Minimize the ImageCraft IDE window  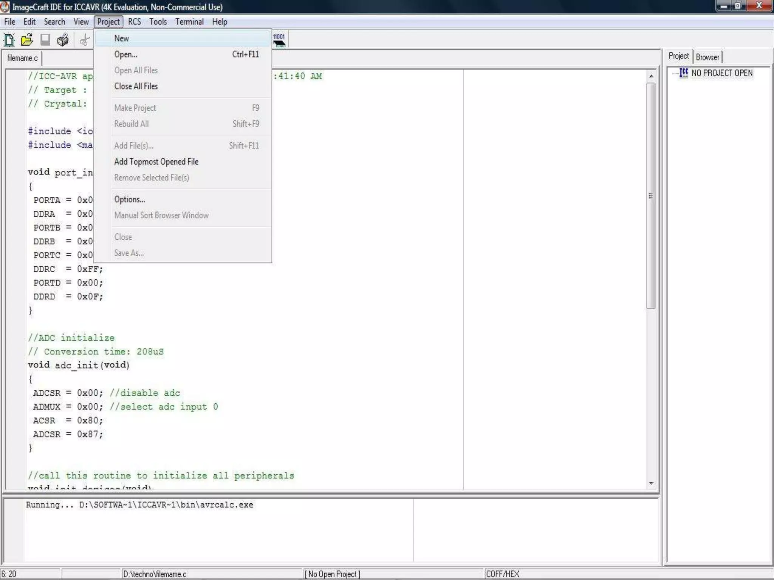click(x=724, y=6)
